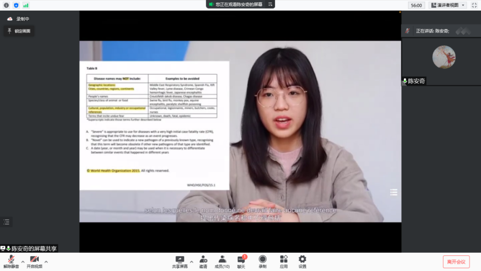Open the 邀请 invite icon
Screen dimensions: 481x271
tap(203, 261)
